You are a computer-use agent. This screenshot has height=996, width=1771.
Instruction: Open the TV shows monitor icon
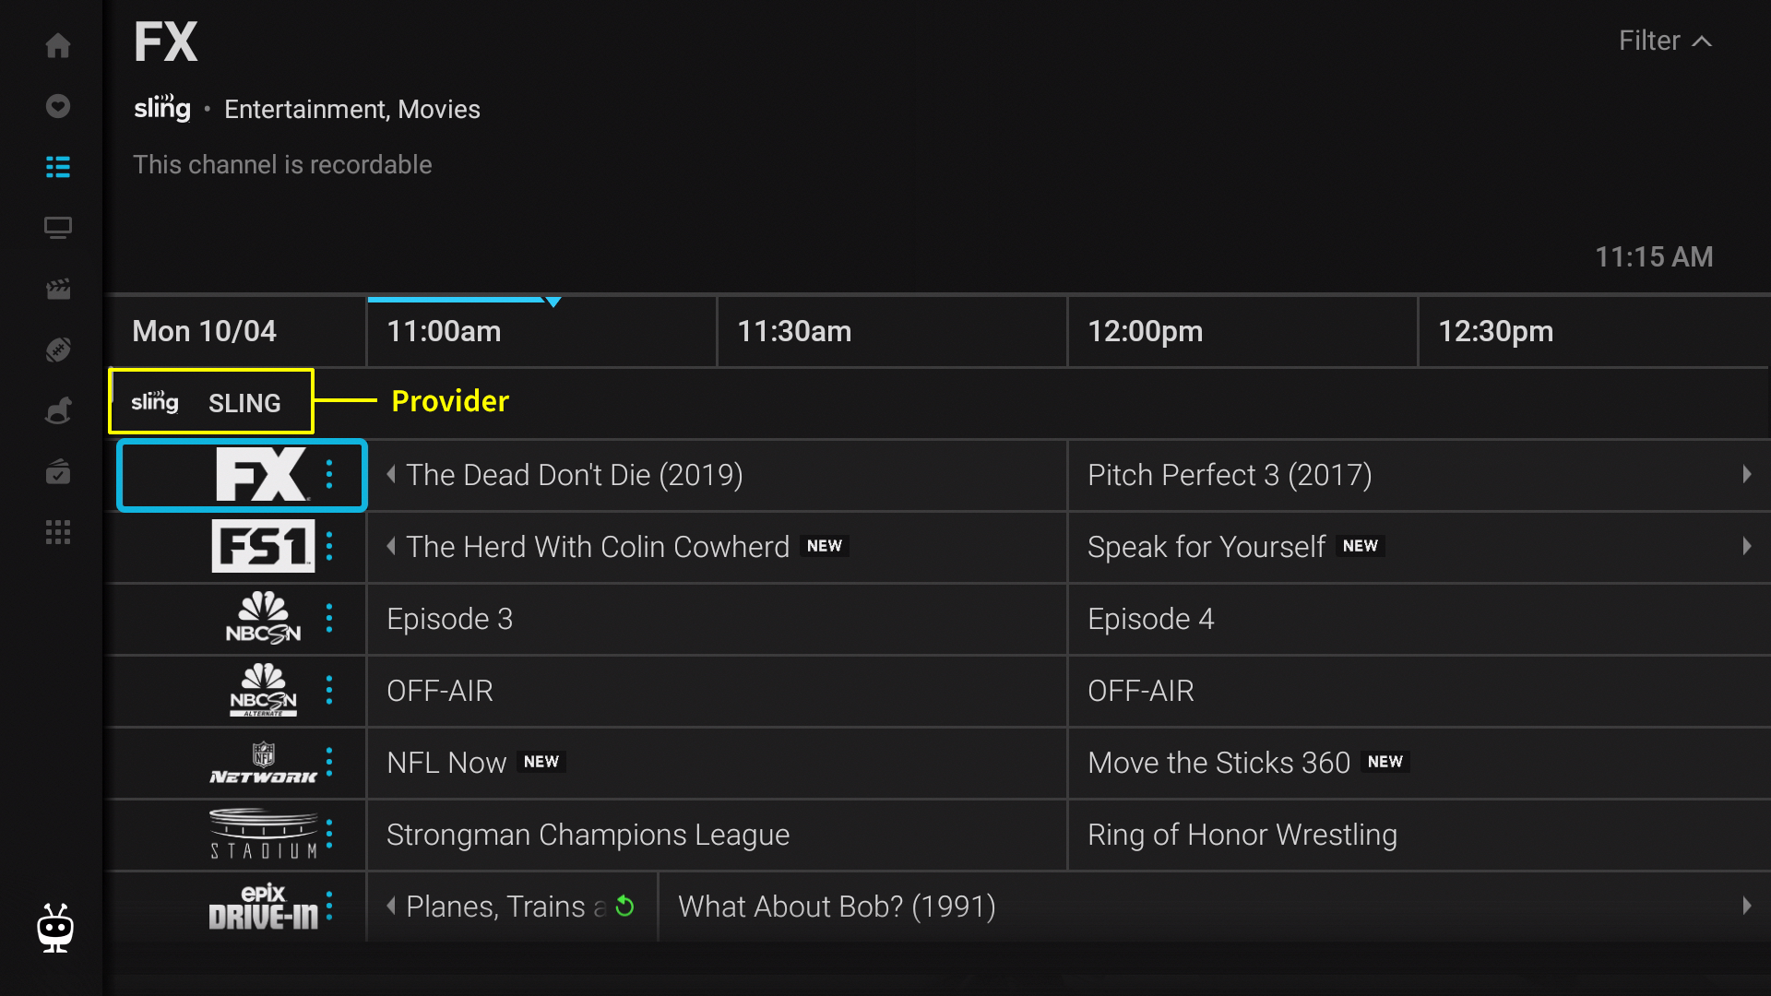58,228
